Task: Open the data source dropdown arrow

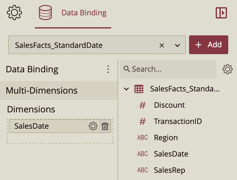Action: (x=177, y=45)
